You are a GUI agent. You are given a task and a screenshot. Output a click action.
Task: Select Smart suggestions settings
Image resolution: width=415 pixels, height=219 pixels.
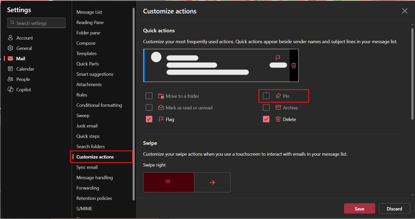point(95,74)
